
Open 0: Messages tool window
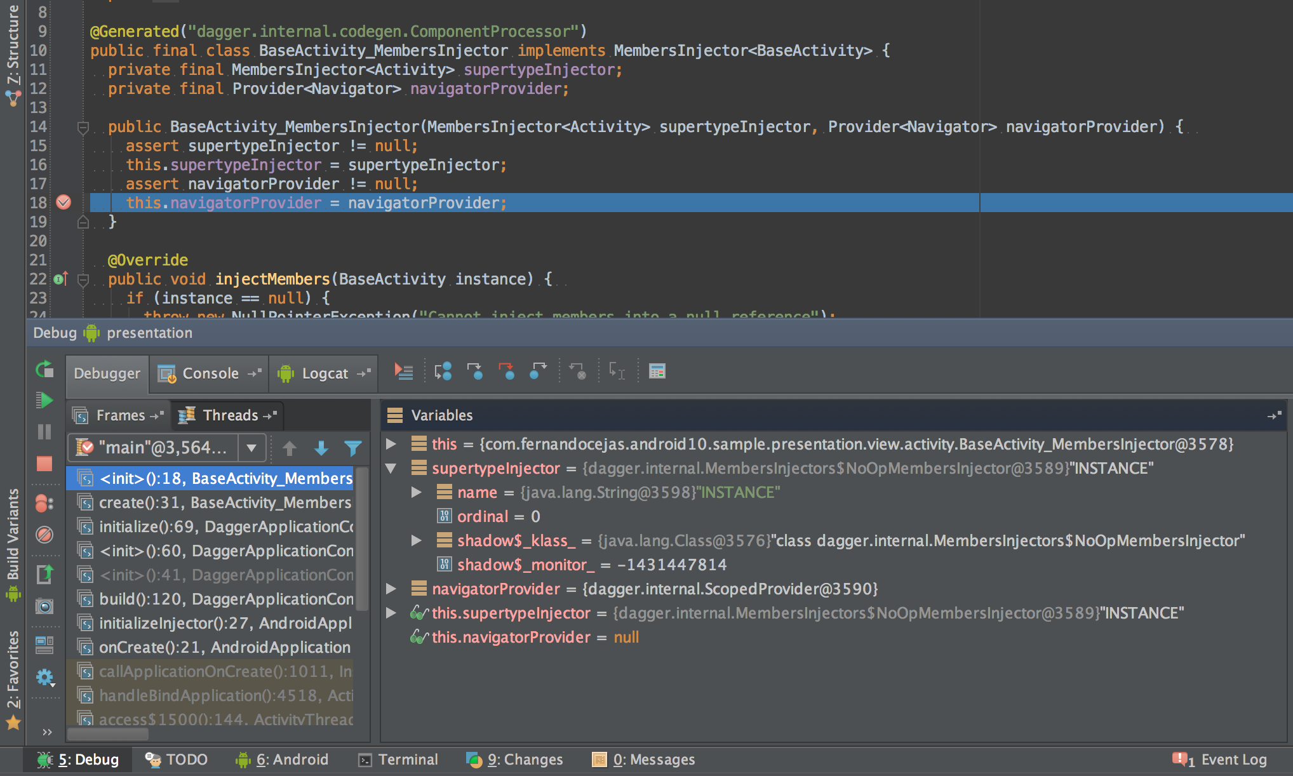click(643, 759)
